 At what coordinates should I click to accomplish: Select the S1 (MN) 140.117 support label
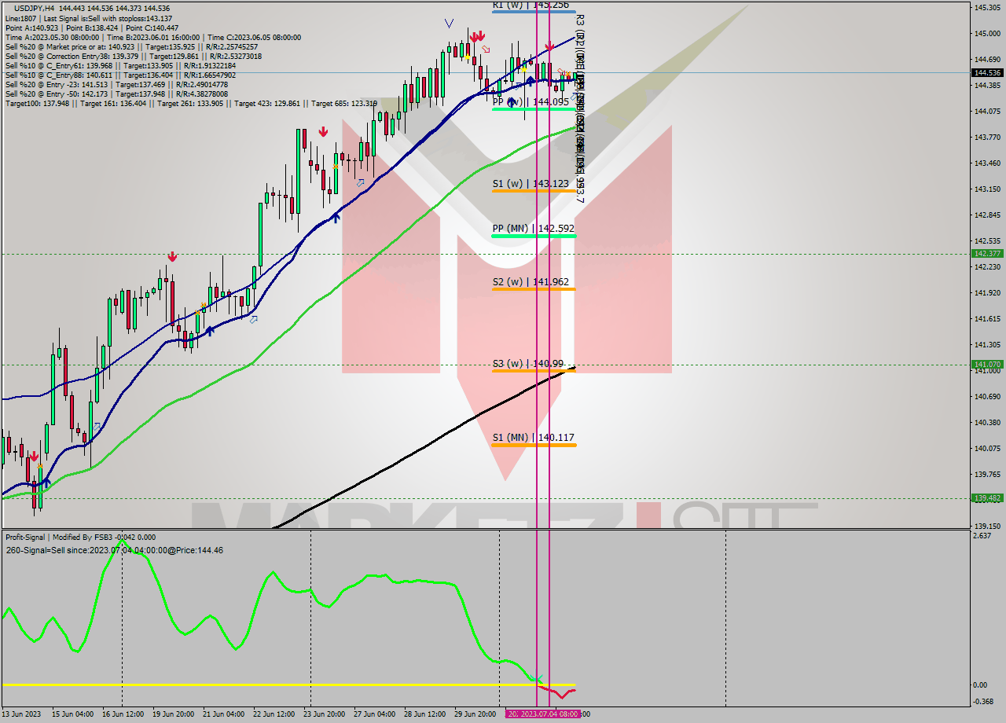(x=533, y=437)
